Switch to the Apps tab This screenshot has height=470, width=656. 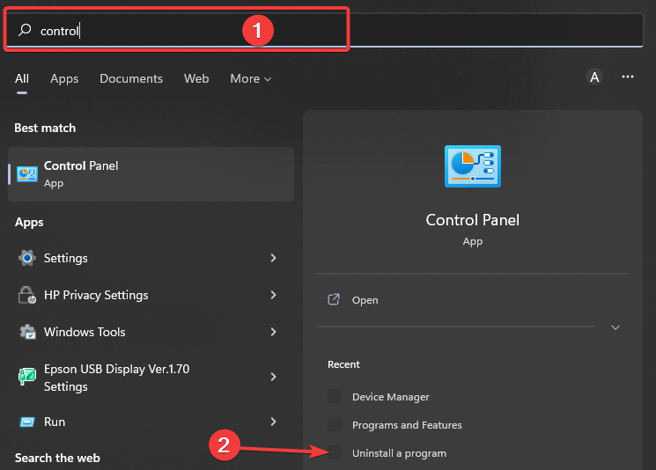(x=64, y=78)
